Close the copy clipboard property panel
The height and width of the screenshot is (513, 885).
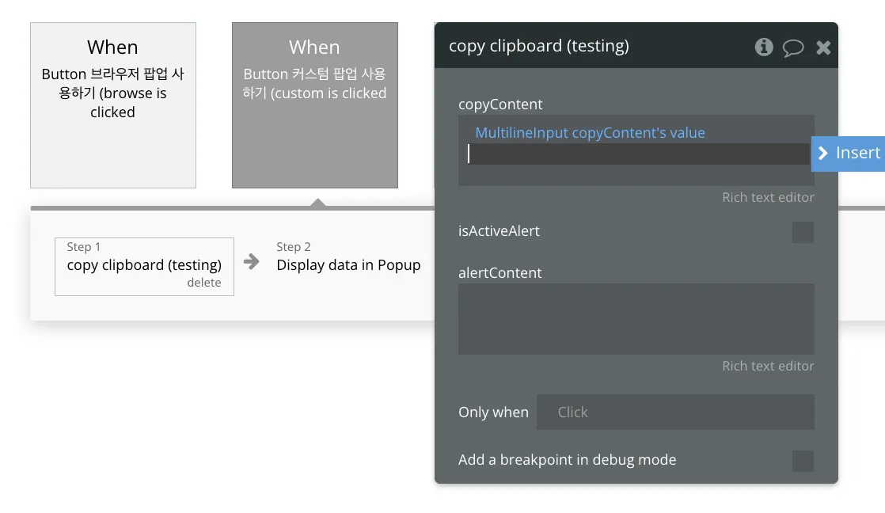pyautogui.click(x=823, y=47)
